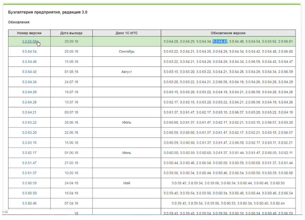Select version link 3.0.62.17 dated 01.06.18
305x220 pixels.
[29, 153]
